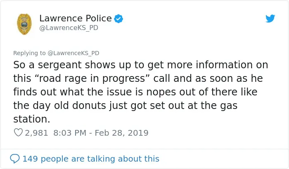Image resolution: width=289 pixels, height=169 pixels.
Task: Open the Lawrence Police display name
Action: 76,19
